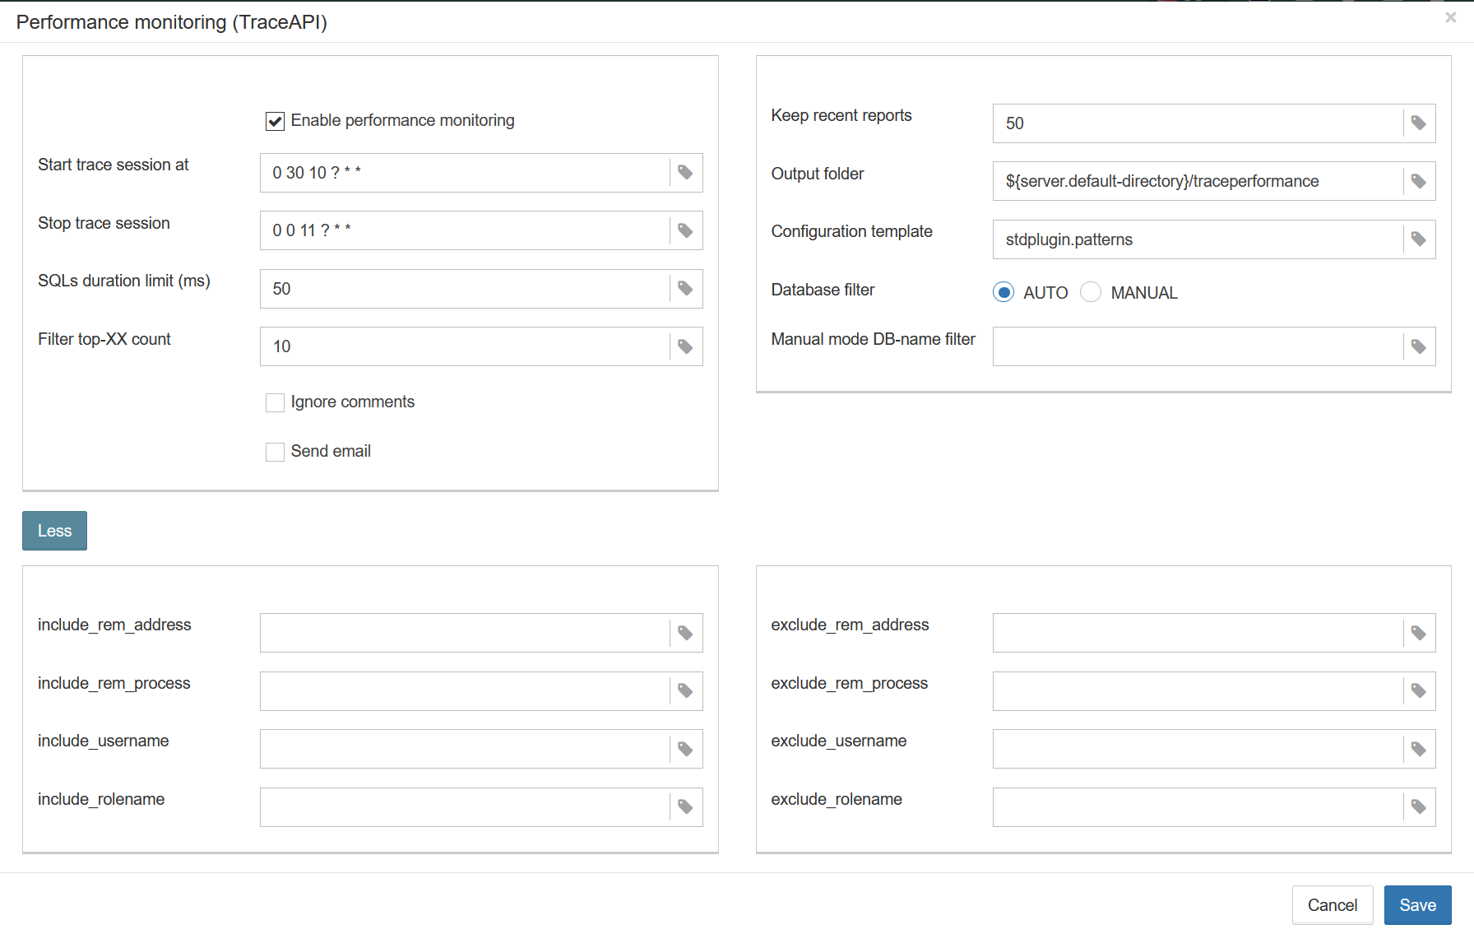Viewport: 1474px width, 934px height.
Task: Focus the Manual mode DB-name filter input
Action: click(x=1197, y=346)
